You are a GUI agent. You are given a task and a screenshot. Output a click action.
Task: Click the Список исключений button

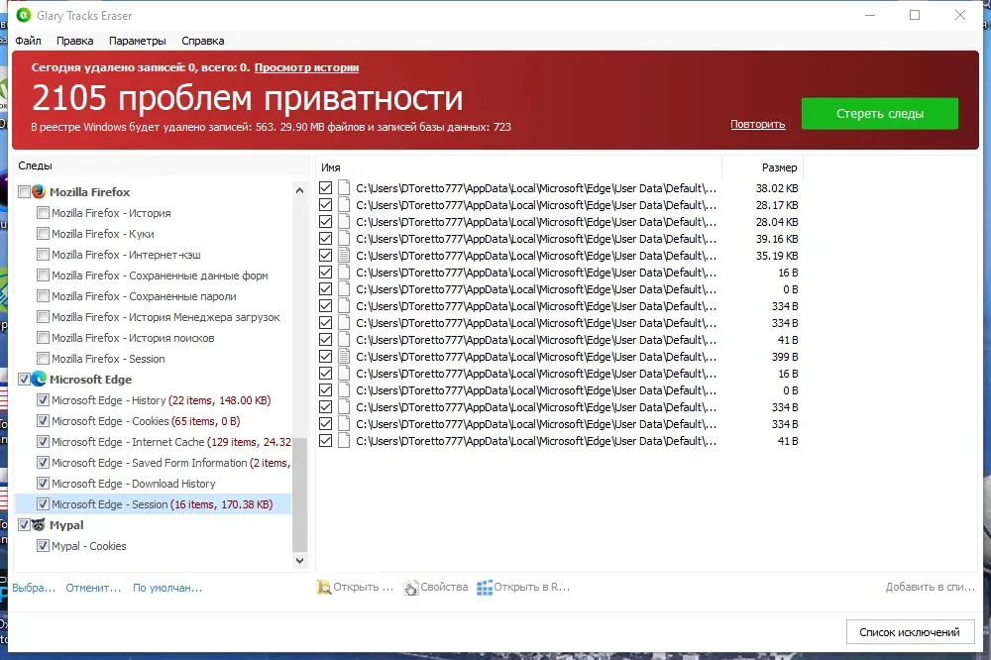pyautogui.click(x=910, y=632)
